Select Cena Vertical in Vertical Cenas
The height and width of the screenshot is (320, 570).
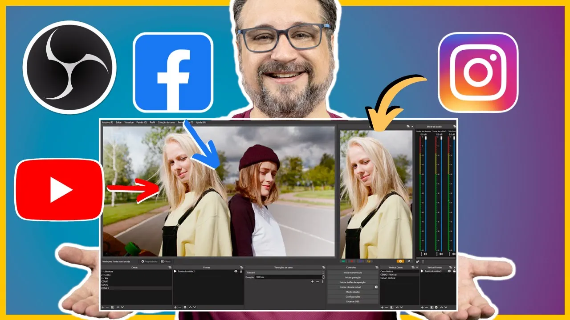point(399,271)
